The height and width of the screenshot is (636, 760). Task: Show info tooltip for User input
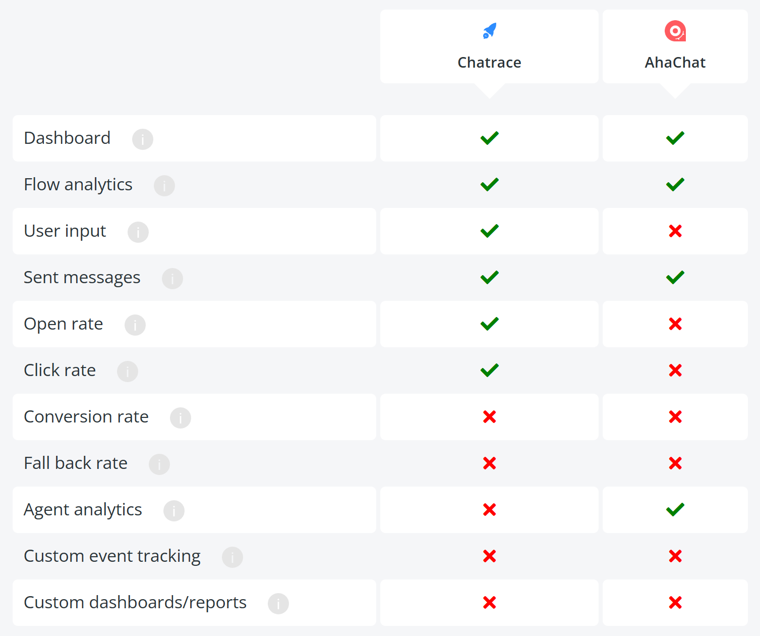[138, 232]
